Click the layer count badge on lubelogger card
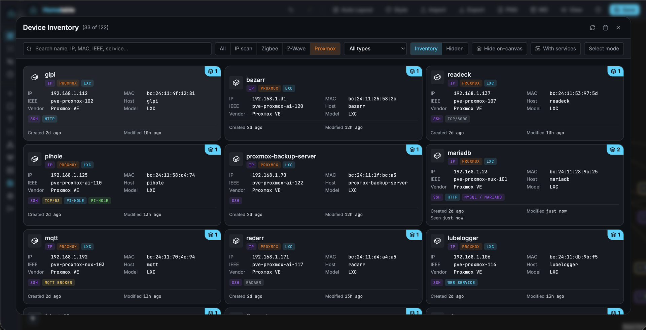Viewport: 646px width, 330px height. click(x=615, y=235)
